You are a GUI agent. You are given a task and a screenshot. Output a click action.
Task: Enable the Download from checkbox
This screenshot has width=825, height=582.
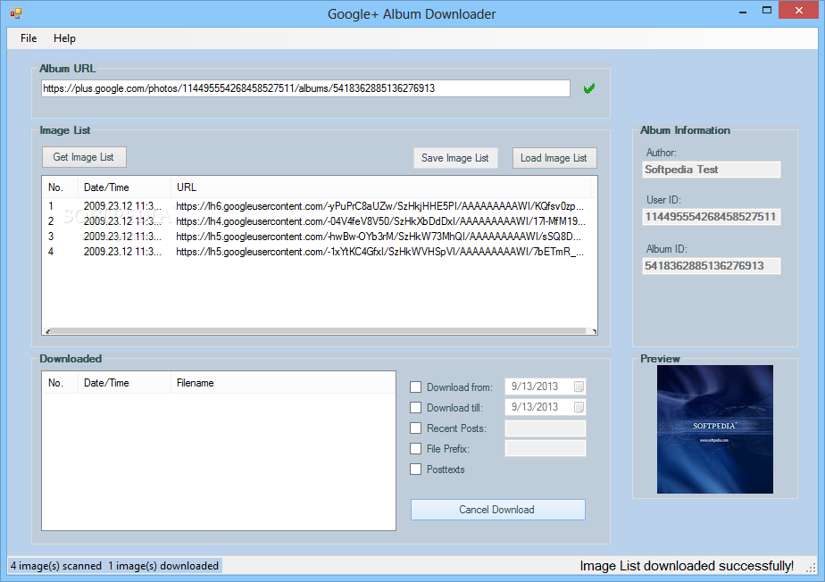tap(416, 387)
